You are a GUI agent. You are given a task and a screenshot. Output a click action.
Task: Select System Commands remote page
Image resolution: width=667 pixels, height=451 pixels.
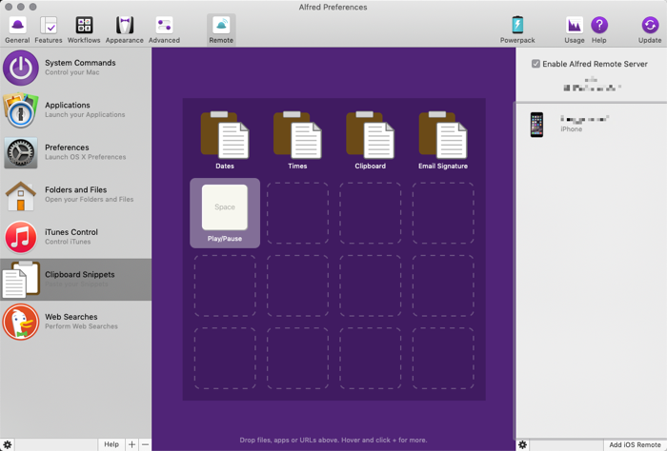tap(75, 68)
